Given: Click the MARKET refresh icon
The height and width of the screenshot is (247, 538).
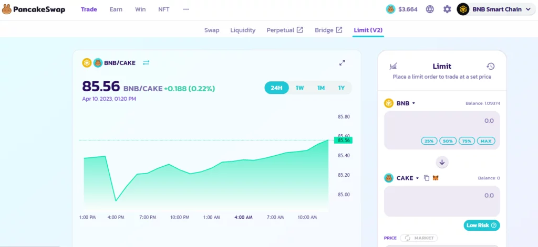Looking at the screenshot, I should click(408, 238).
